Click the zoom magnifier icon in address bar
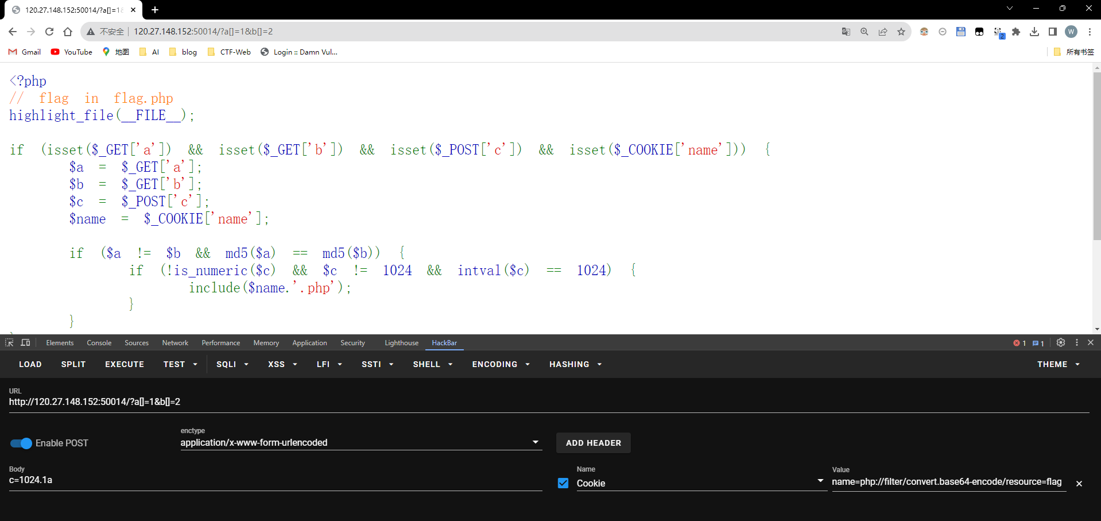Screen dimensions: 1101x521 point(864,32)
